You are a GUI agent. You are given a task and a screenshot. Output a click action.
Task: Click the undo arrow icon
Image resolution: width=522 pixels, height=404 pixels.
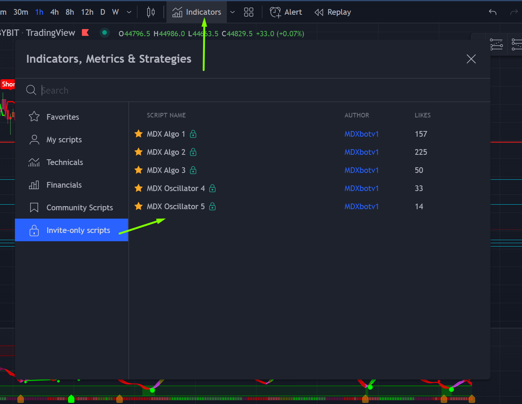pyautogui.click(x=492, y=12)
